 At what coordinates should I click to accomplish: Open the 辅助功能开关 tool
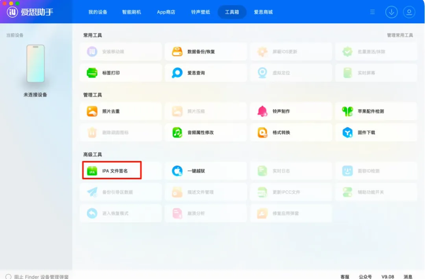(376, 192)
